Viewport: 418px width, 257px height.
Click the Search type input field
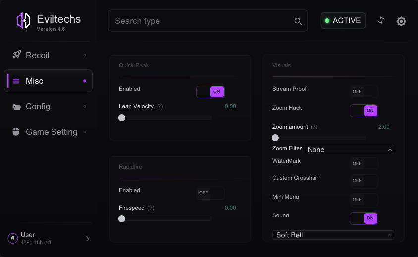[208, 21]
